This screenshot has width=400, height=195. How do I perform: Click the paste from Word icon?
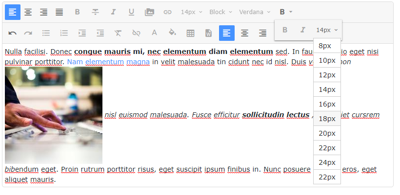click(x=209, y=33)
